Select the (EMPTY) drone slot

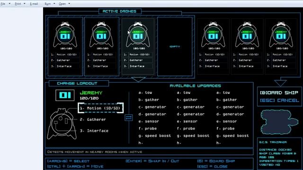click(175, 46)
